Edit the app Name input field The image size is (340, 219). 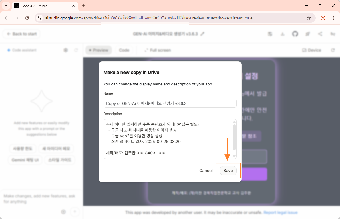tap(170, 103)
